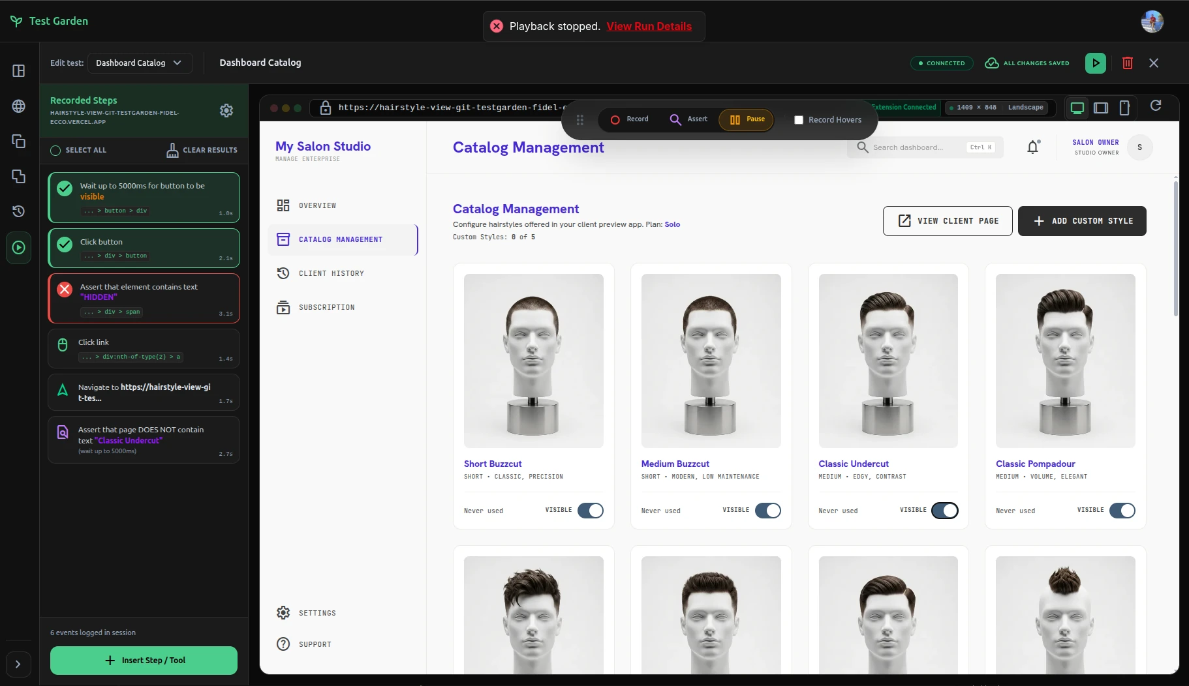Click the Connected status badge

(942, 63)
